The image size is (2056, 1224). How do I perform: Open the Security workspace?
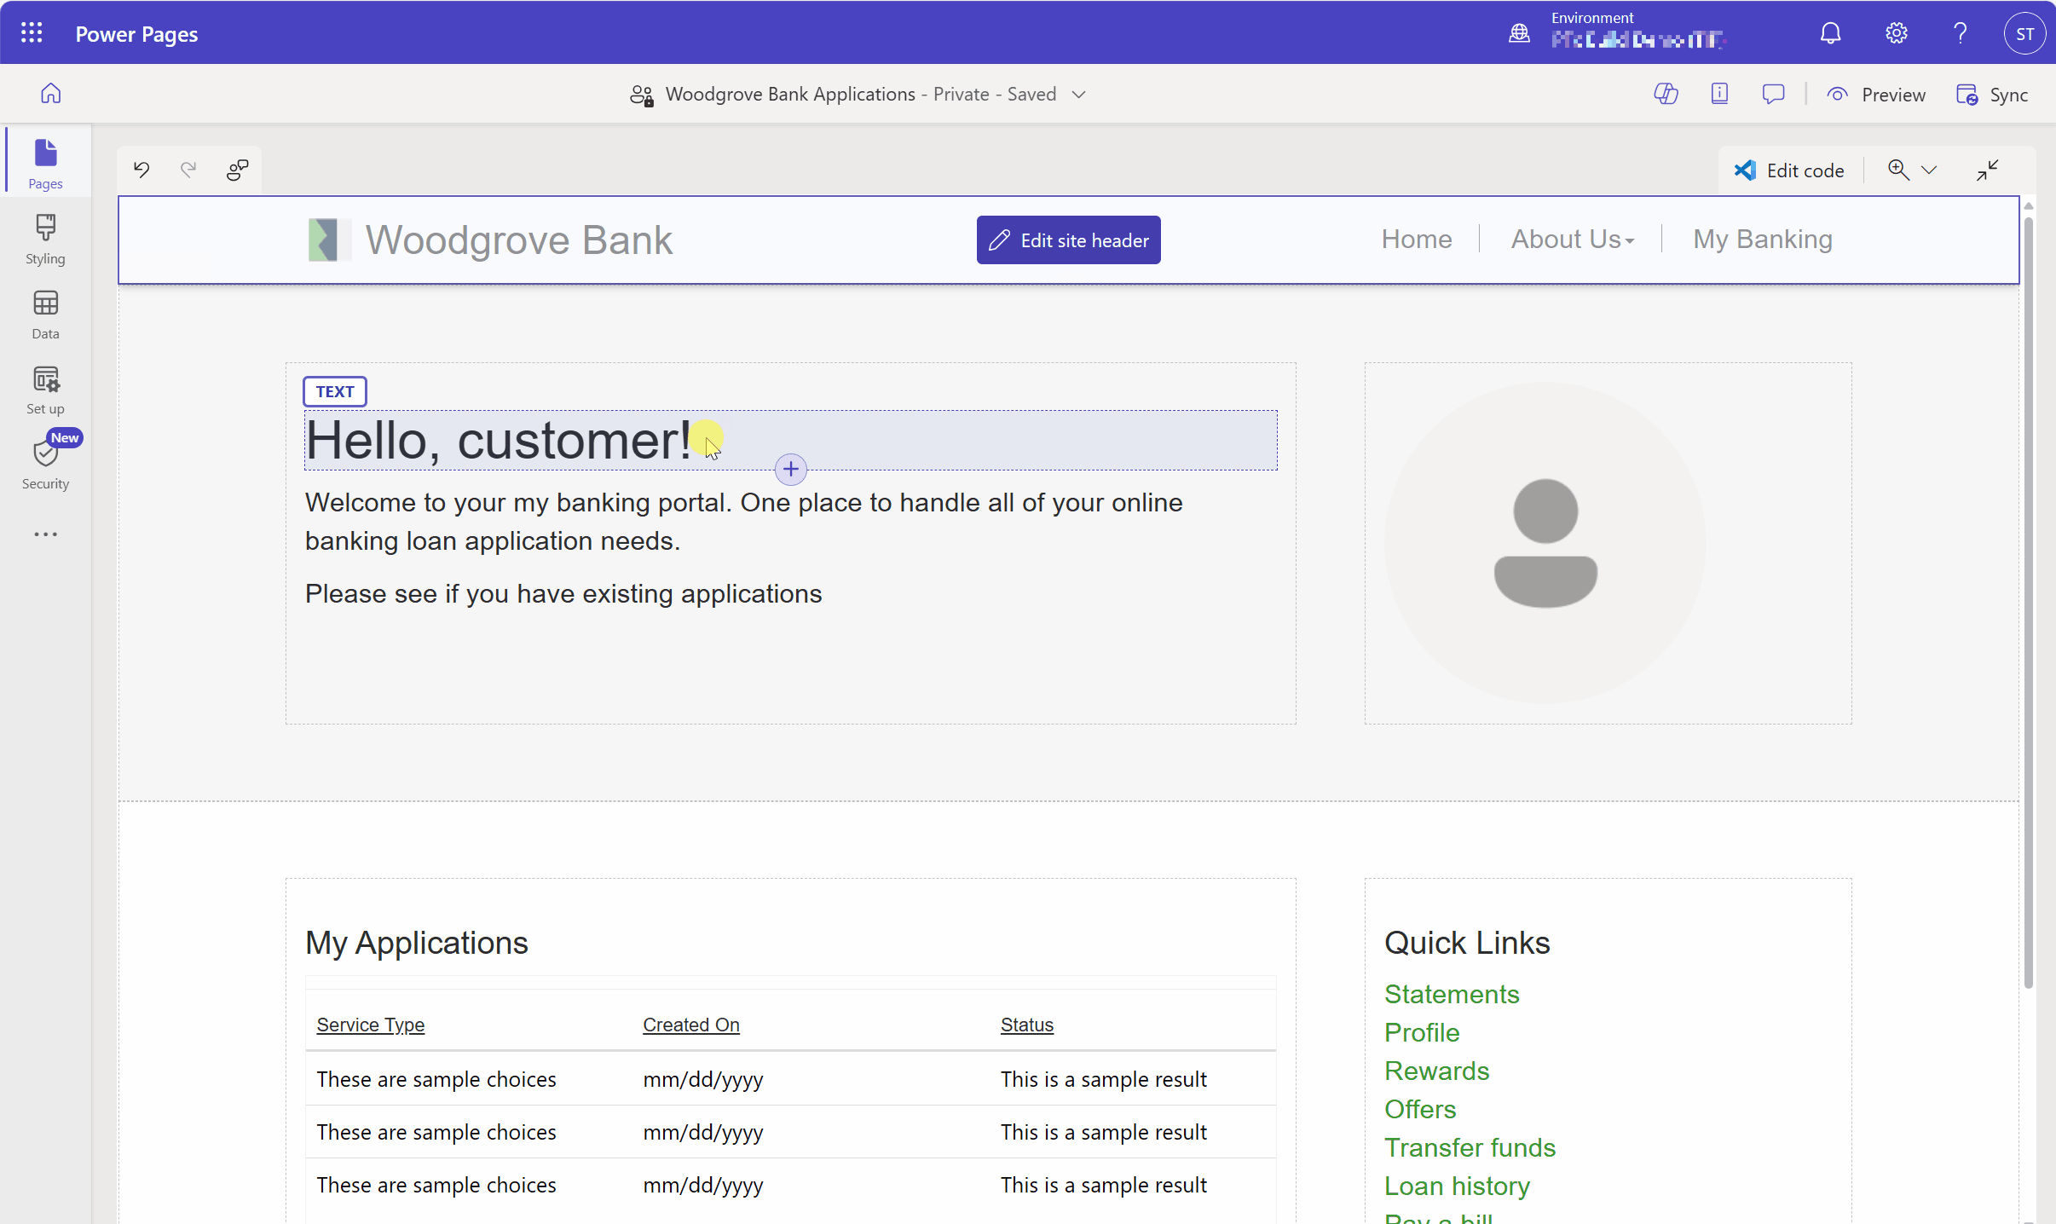[45, 464]
